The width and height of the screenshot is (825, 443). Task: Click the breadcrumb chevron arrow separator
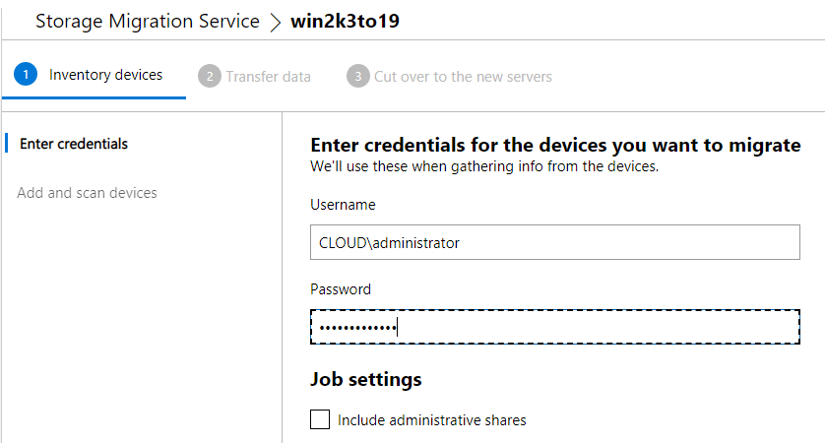pos(275,22)
